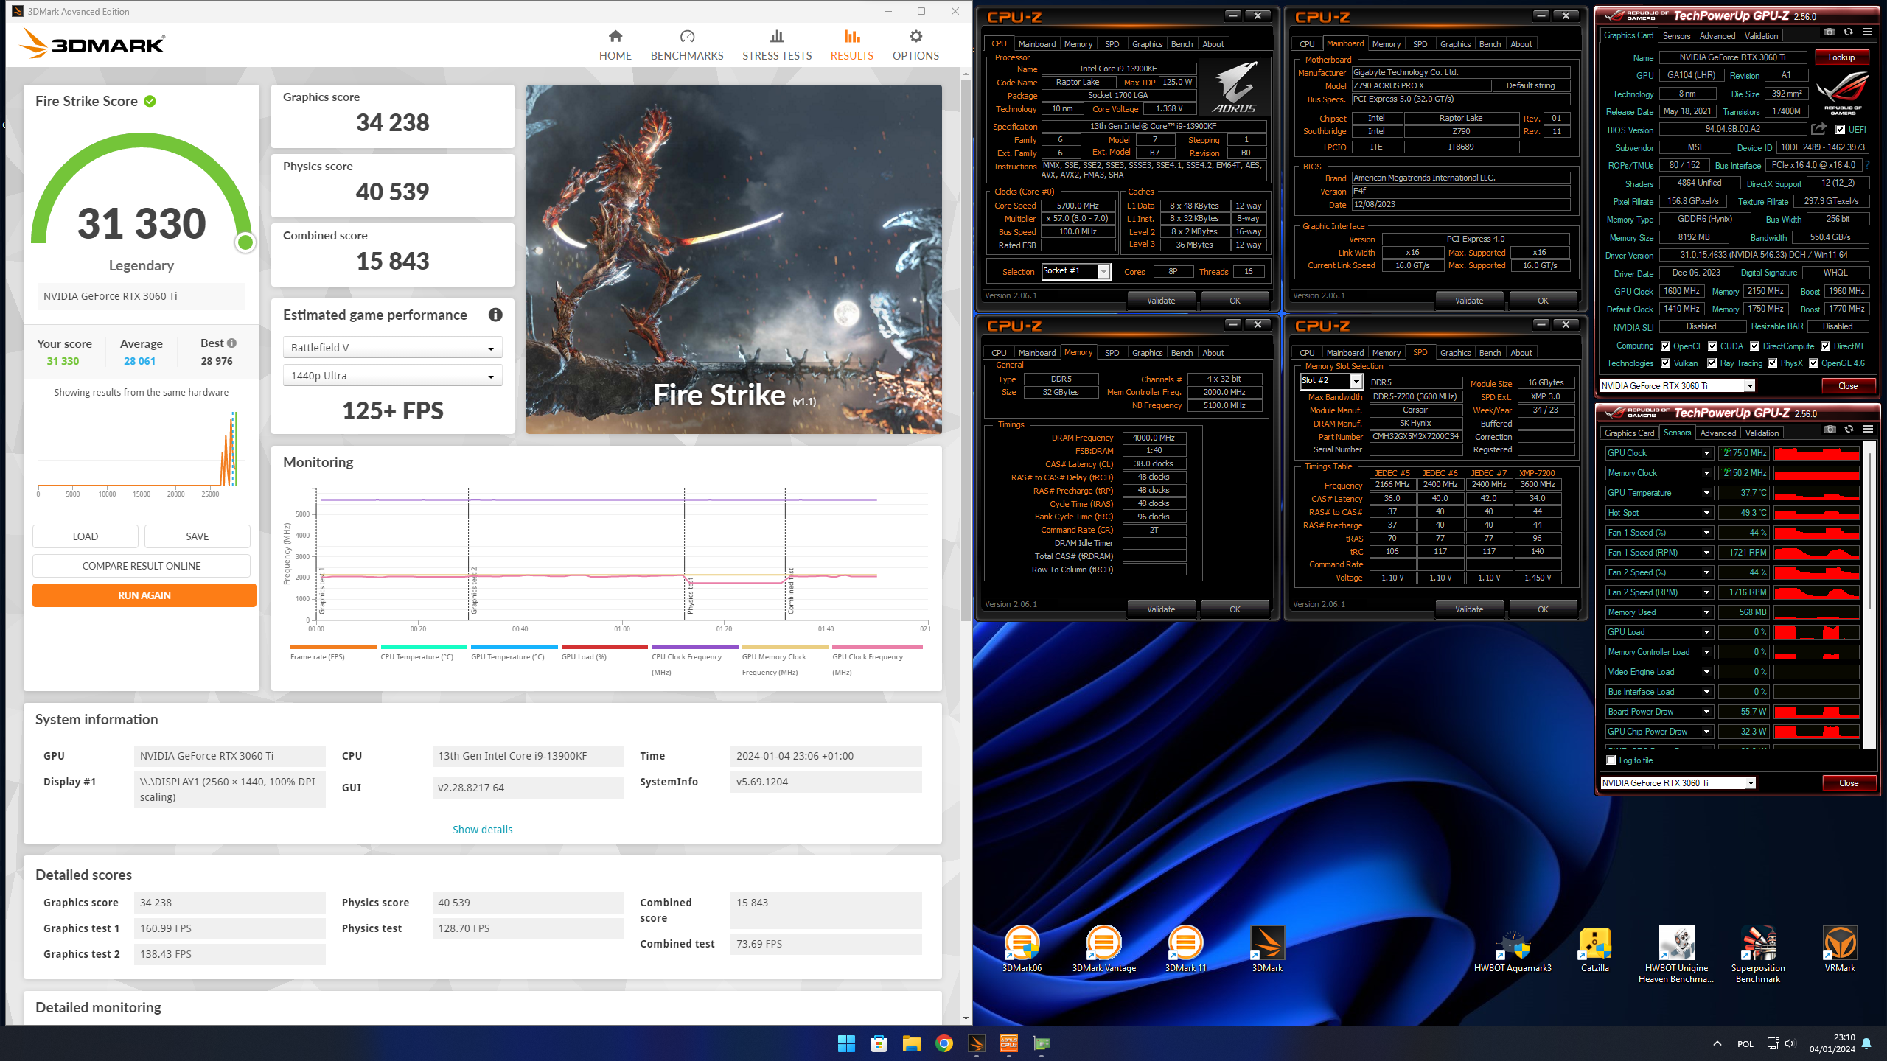Click the RUN AGAIN button
The height and width of the screenshot is (1061, 1887).
point(144,595)
